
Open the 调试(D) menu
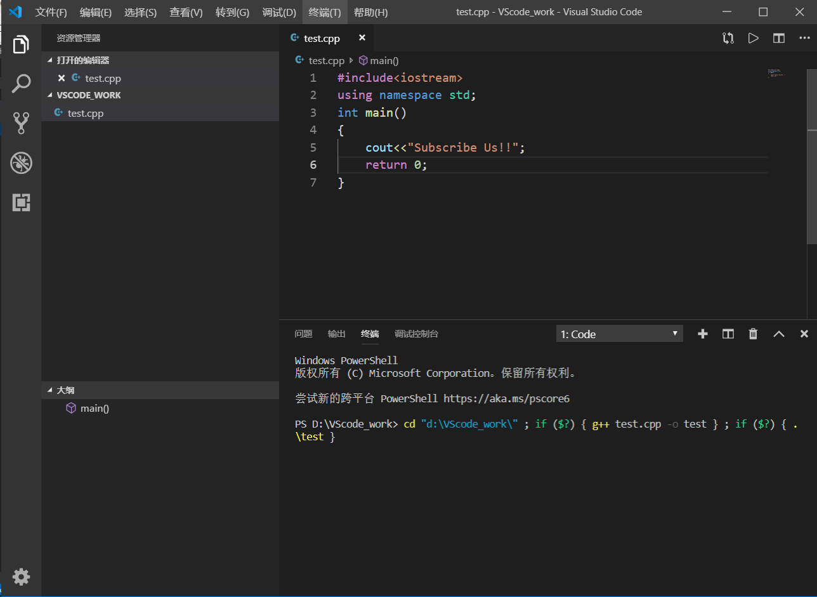pos(279,12)
